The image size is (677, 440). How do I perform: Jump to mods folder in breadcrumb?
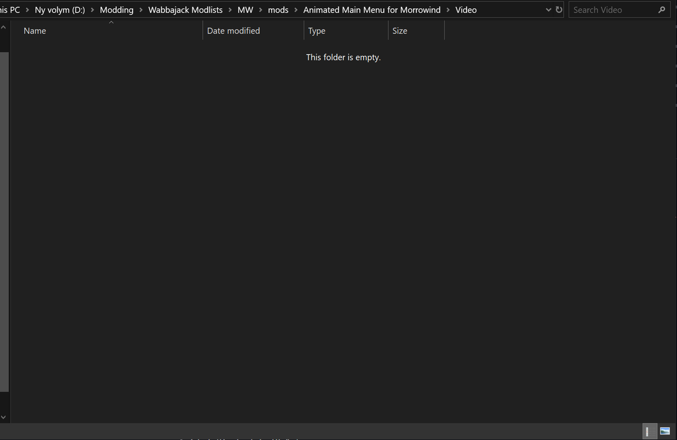(278, 10)
